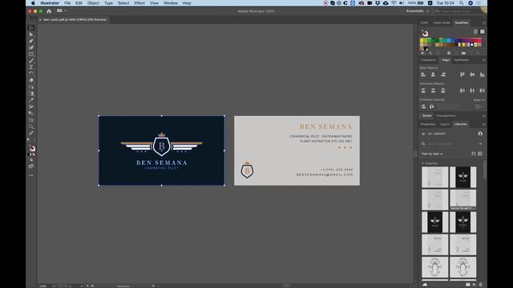Switch Libraries panel to list view
This screenshot has width=513, height=288.
[480, 154]
